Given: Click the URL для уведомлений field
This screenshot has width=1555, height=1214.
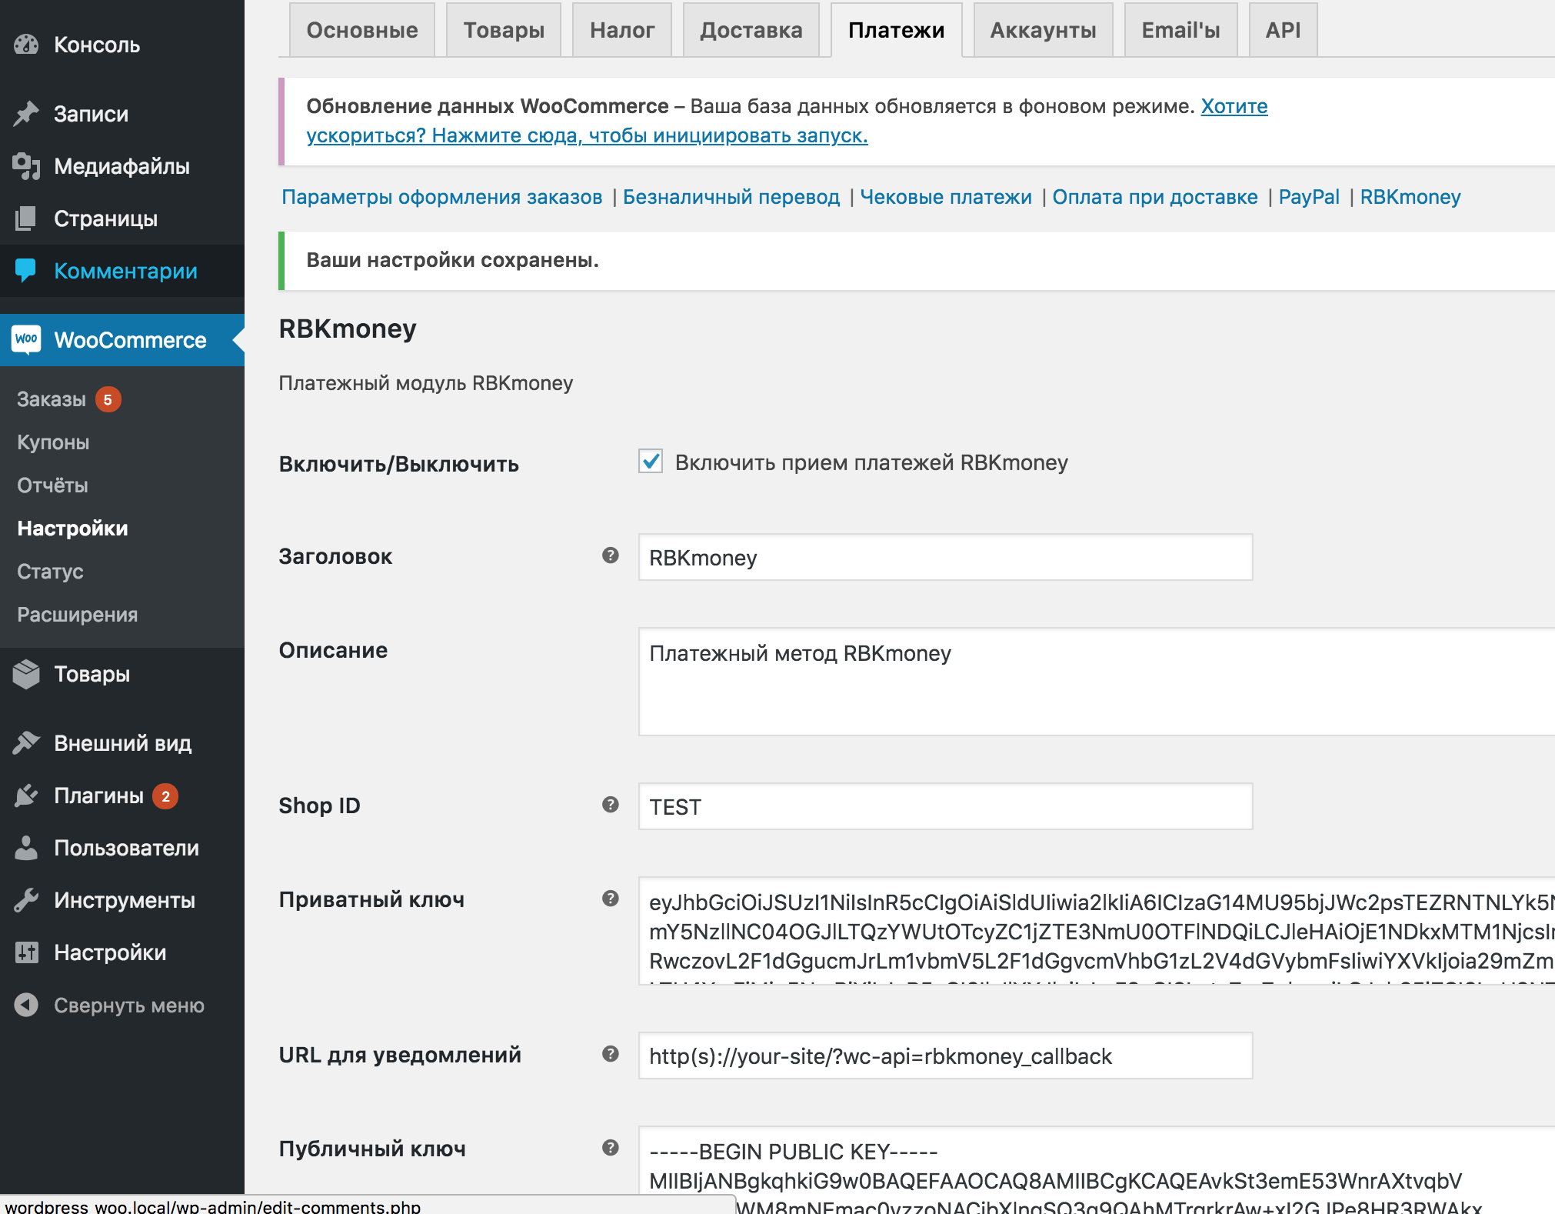Looking at the screenshot, I should tap(945, 1056).
